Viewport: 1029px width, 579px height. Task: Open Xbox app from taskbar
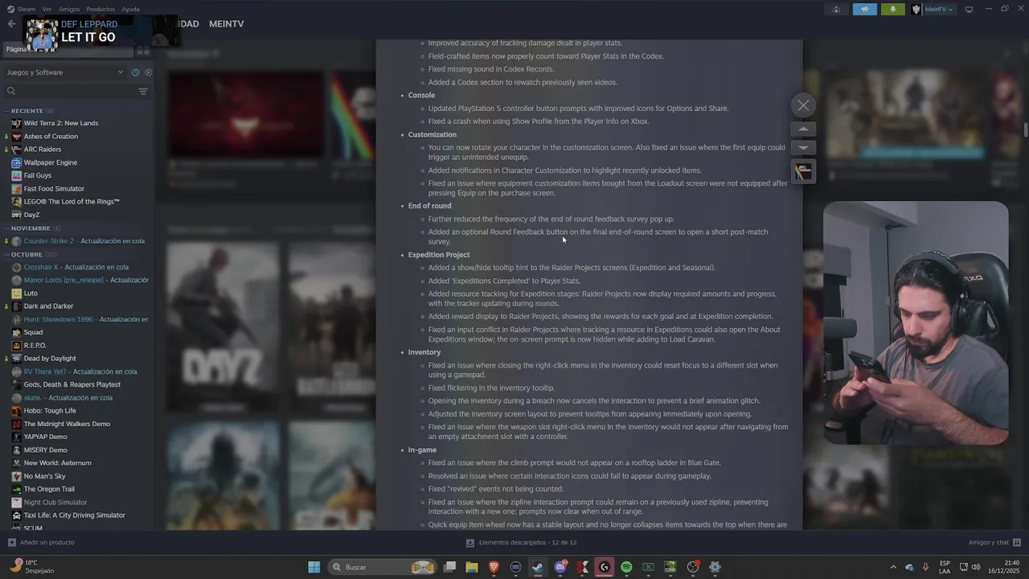[x=648, y=567]
